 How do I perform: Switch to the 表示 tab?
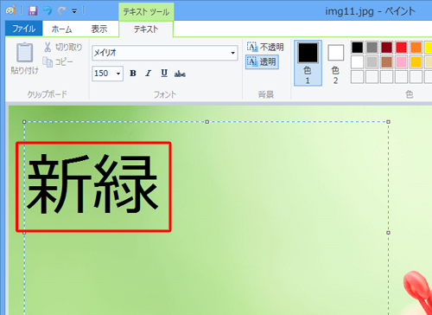click(99, 29)
